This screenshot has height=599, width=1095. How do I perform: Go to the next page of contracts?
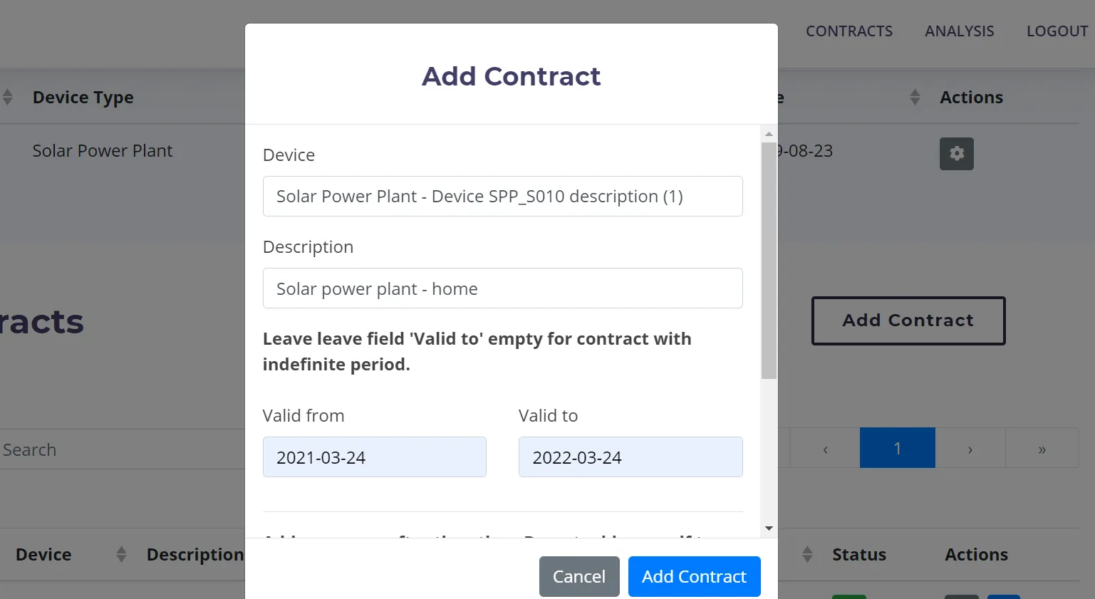pyautogui.click(x=970, y=449)
